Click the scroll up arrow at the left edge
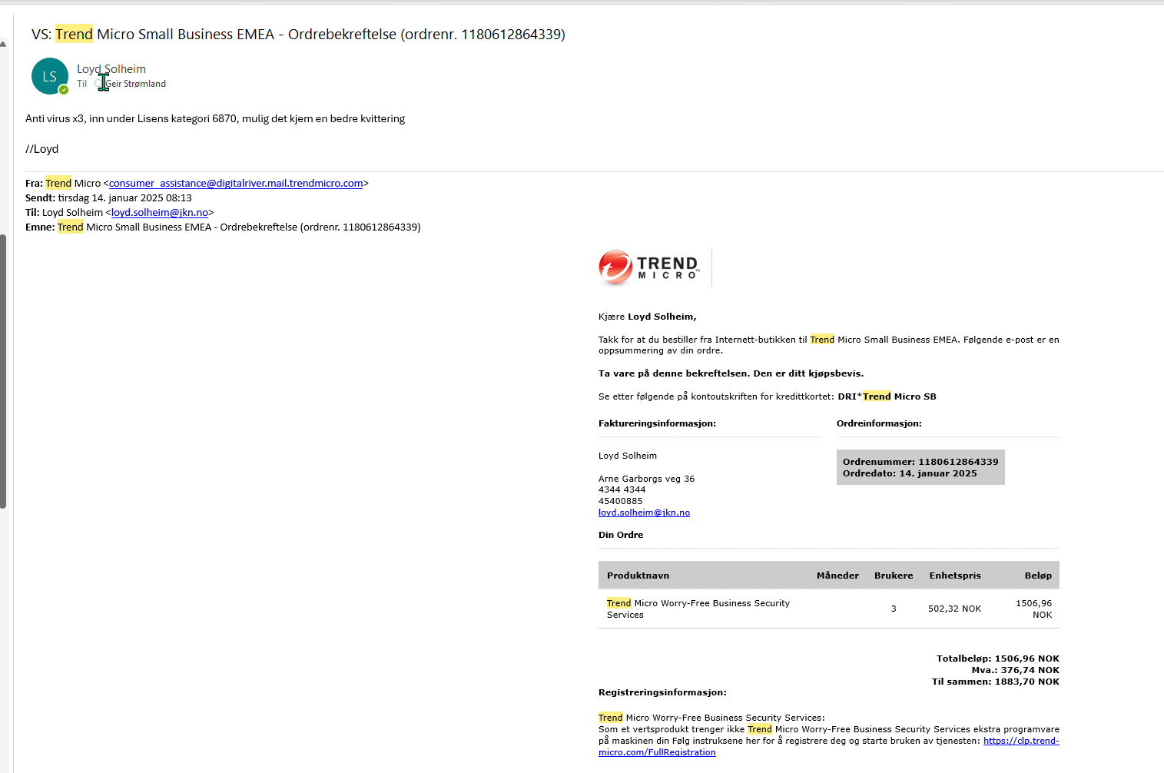 [x=3, y=45]
